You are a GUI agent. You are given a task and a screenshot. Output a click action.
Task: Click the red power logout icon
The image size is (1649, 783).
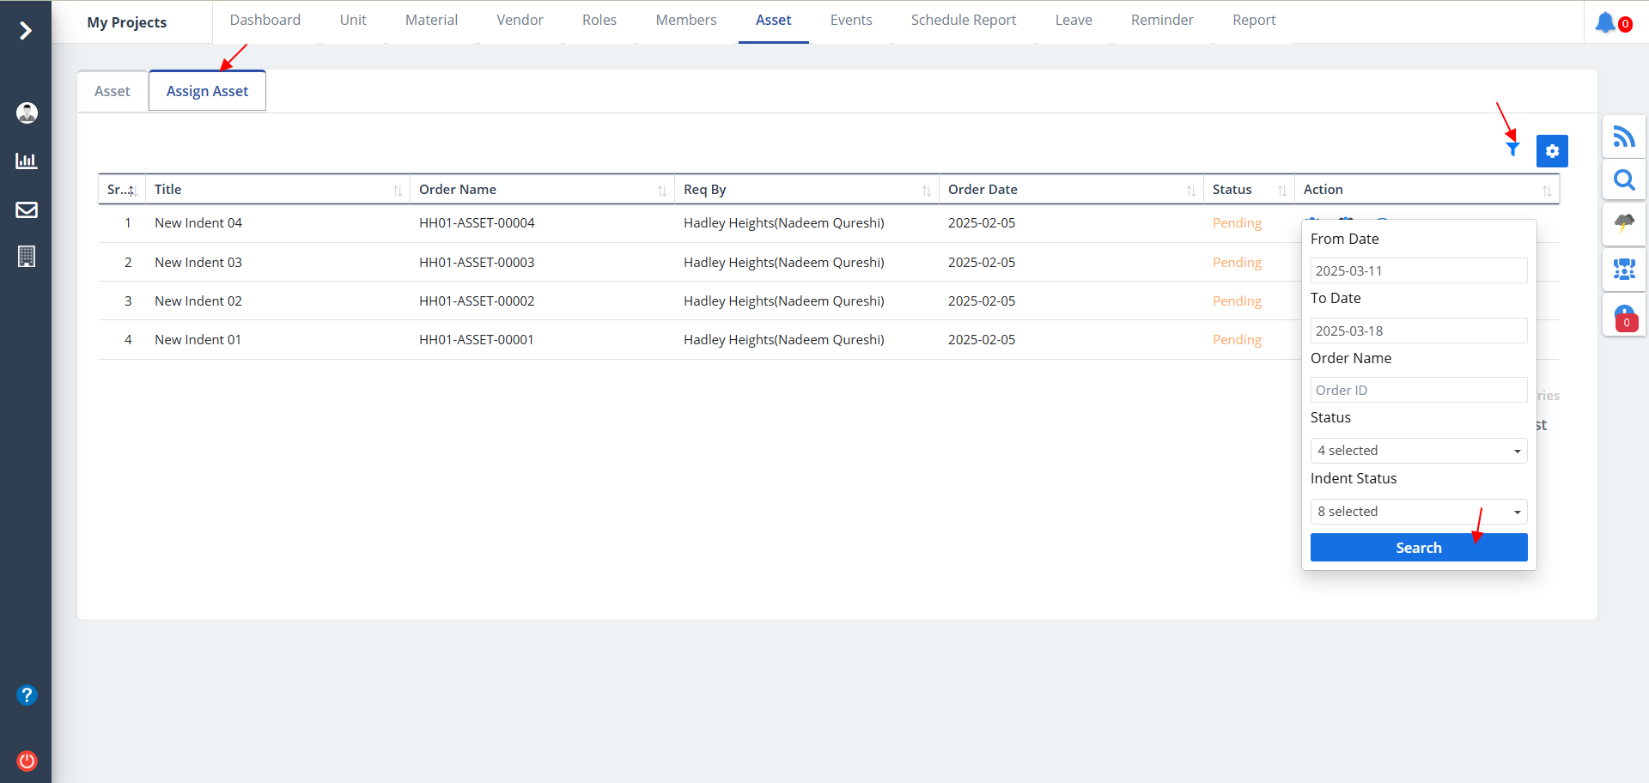pos(27,761)
